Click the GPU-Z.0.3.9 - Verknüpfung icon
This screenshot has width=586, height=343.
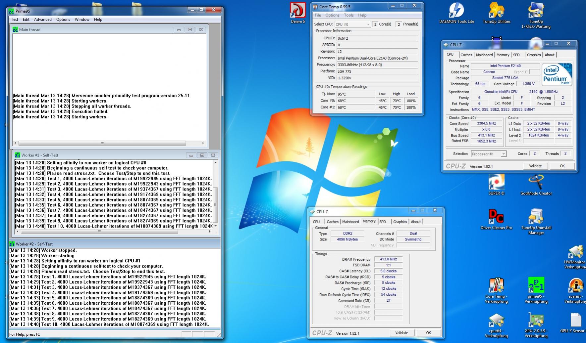click(x=536, y=325)
